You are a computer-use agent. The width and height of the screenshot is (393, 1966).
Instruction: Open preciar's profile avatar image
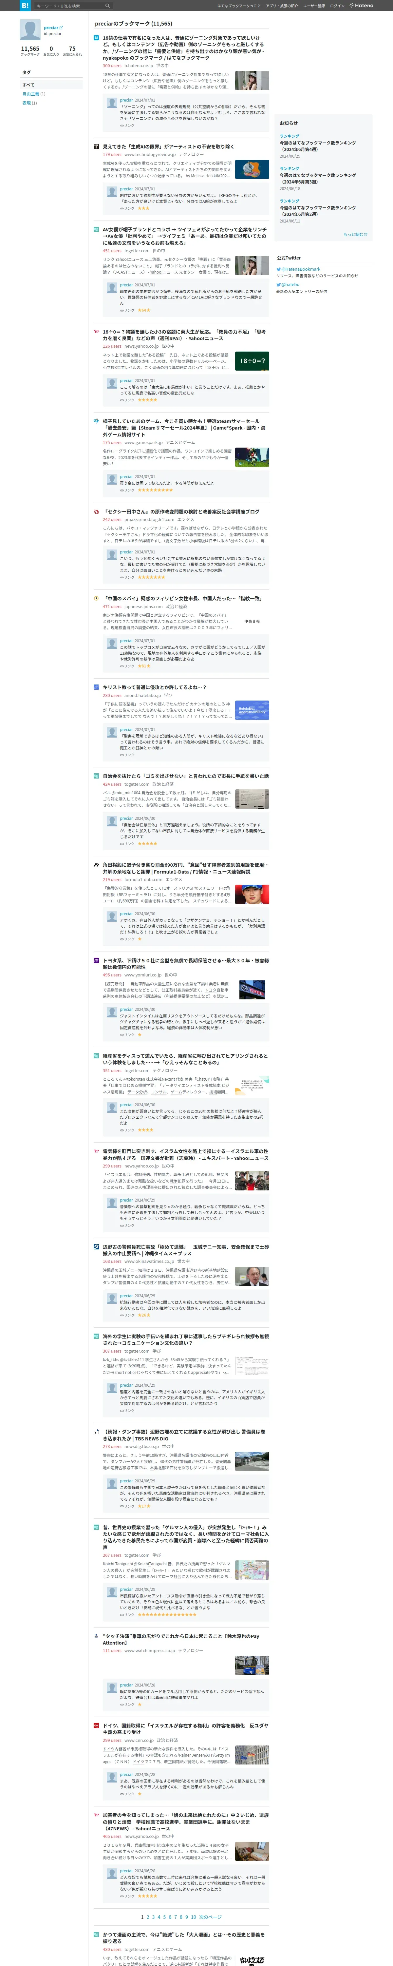[30, 30]
